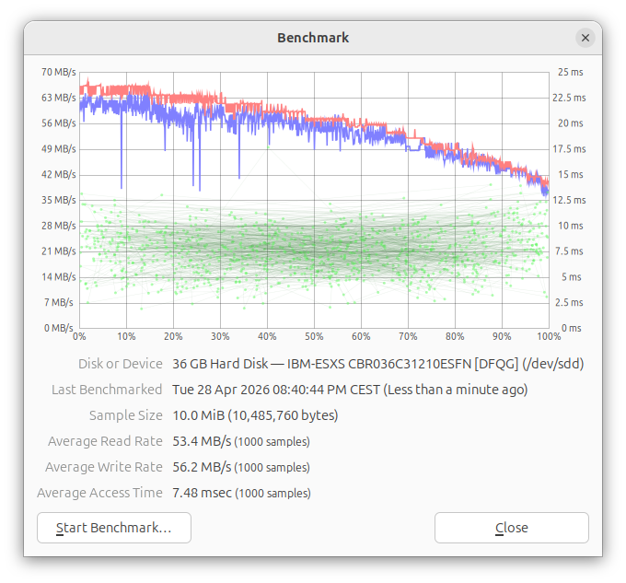Close the Benchmark dialog with the X icon
The width and height of the screenshot is (626, 583).
tap(585, 38)
